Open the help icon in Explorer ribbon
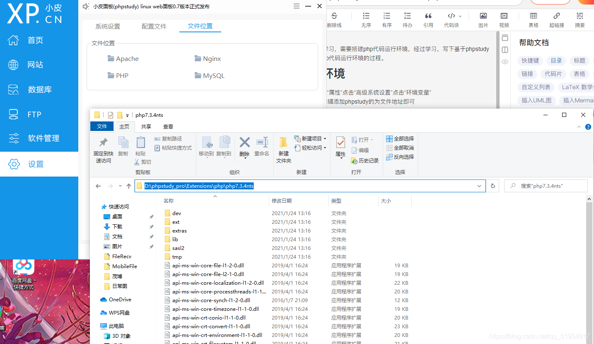This screenshot has height=344, width=594. point(588,127)
